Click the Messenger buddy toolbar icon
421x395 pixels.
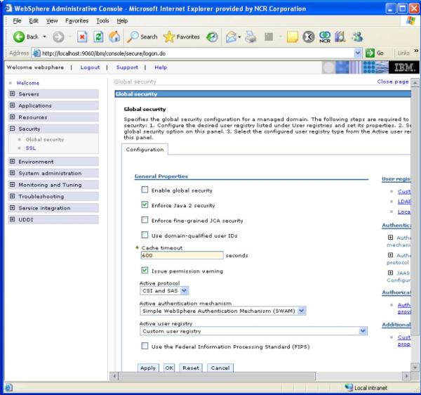tap(358, 37)
